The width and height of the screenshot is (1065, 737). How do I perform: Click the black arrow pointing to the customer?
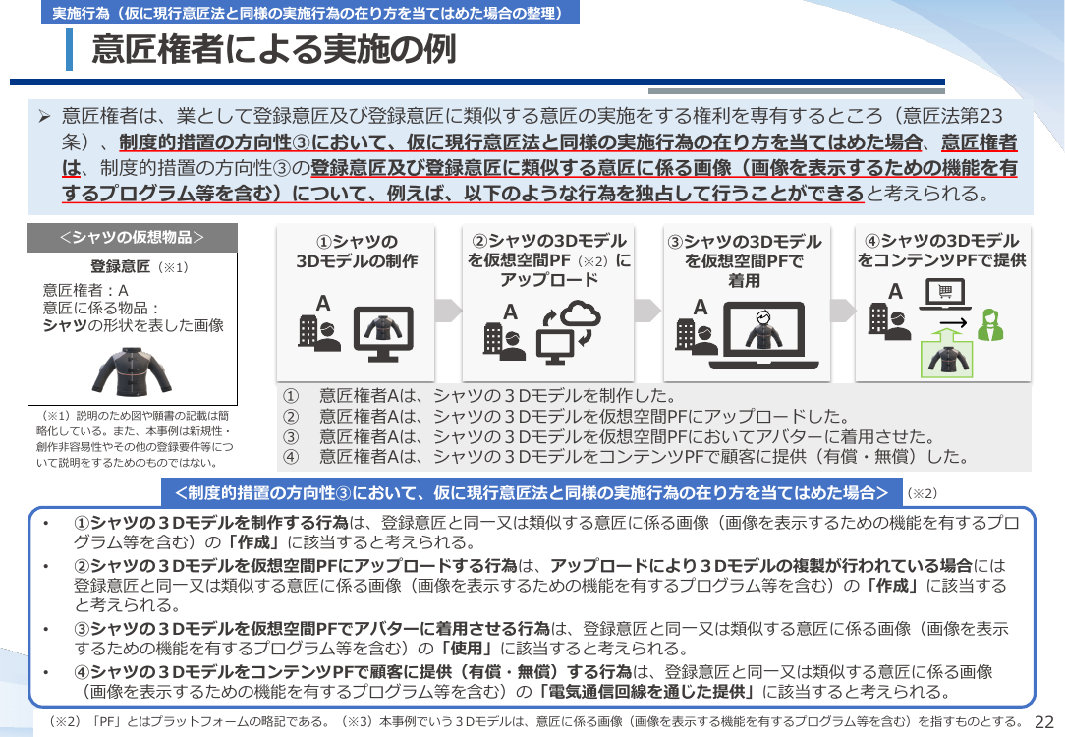tap(954, 322)
